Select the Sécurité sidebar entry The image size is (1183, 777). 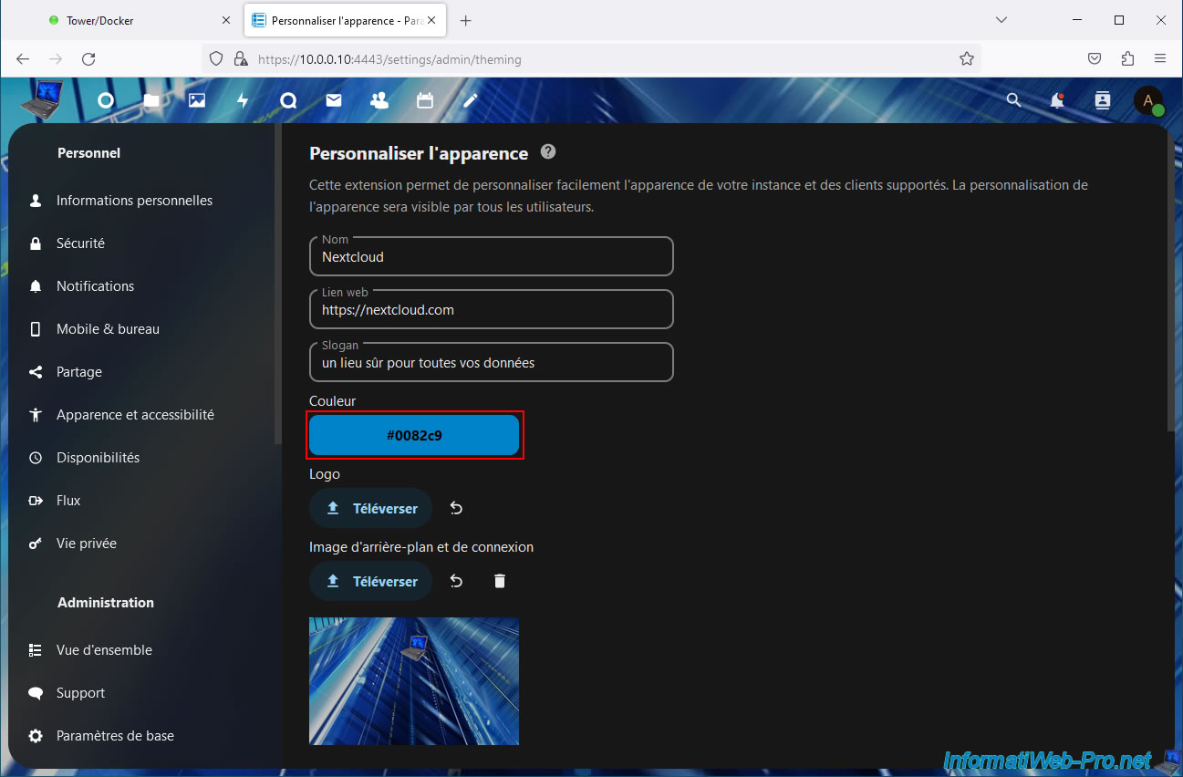click(x=80, y=243)
